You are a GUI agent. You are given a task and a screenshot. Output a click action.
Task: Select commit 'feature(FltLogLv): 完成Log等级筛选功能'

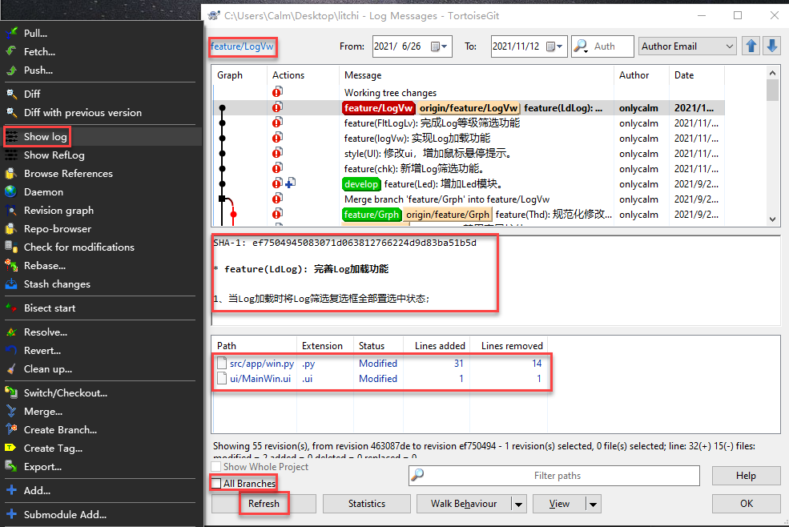click(468, 123)
